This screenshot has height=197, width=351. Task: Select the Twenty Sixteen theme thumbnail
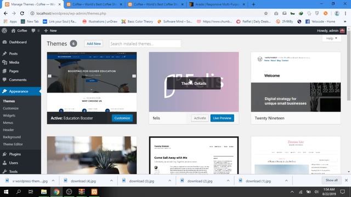tap(194, 155)
